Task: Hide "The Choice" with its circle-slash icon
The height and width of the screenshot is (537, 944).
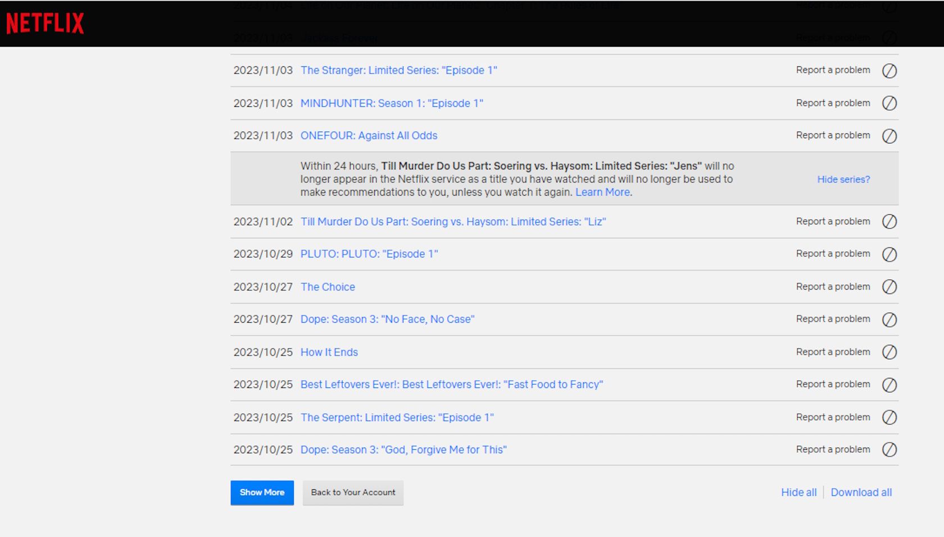Action: 889,287
